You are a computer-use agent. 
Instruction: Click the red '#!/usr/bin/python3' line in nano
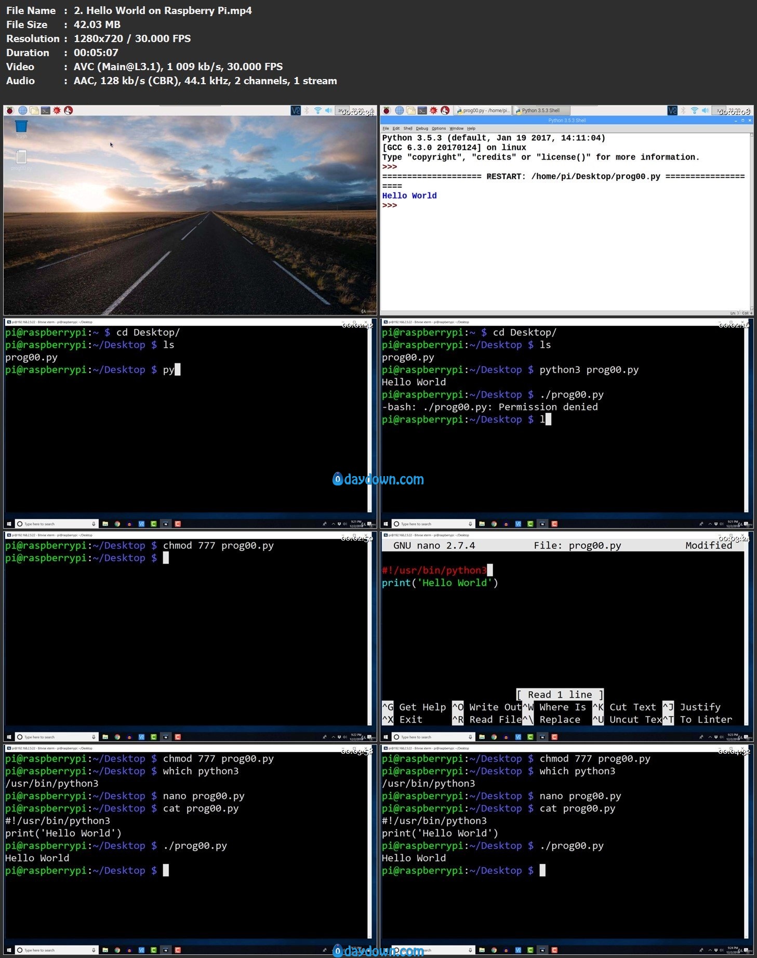click(x=434, y=571)
